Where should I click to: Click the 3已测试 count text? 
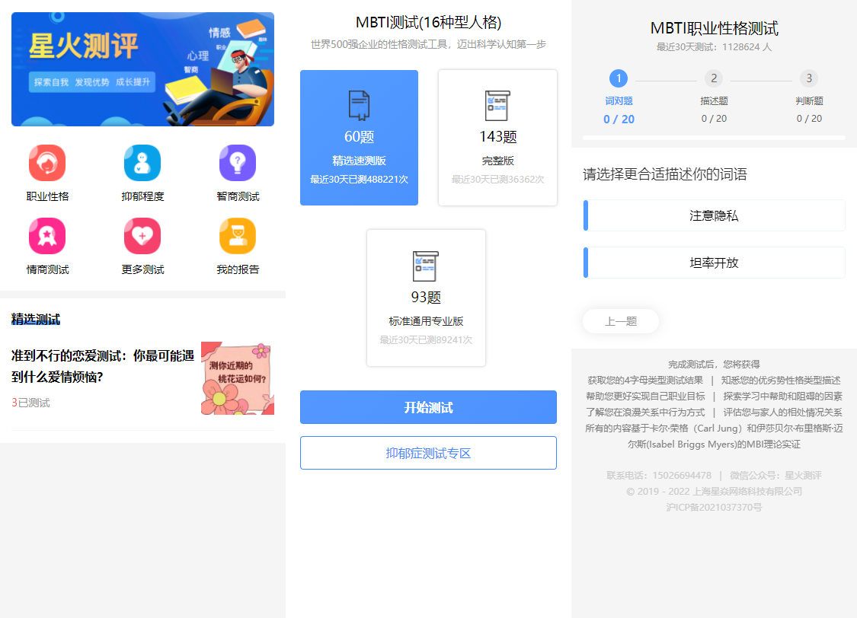(x=30, y=403)
